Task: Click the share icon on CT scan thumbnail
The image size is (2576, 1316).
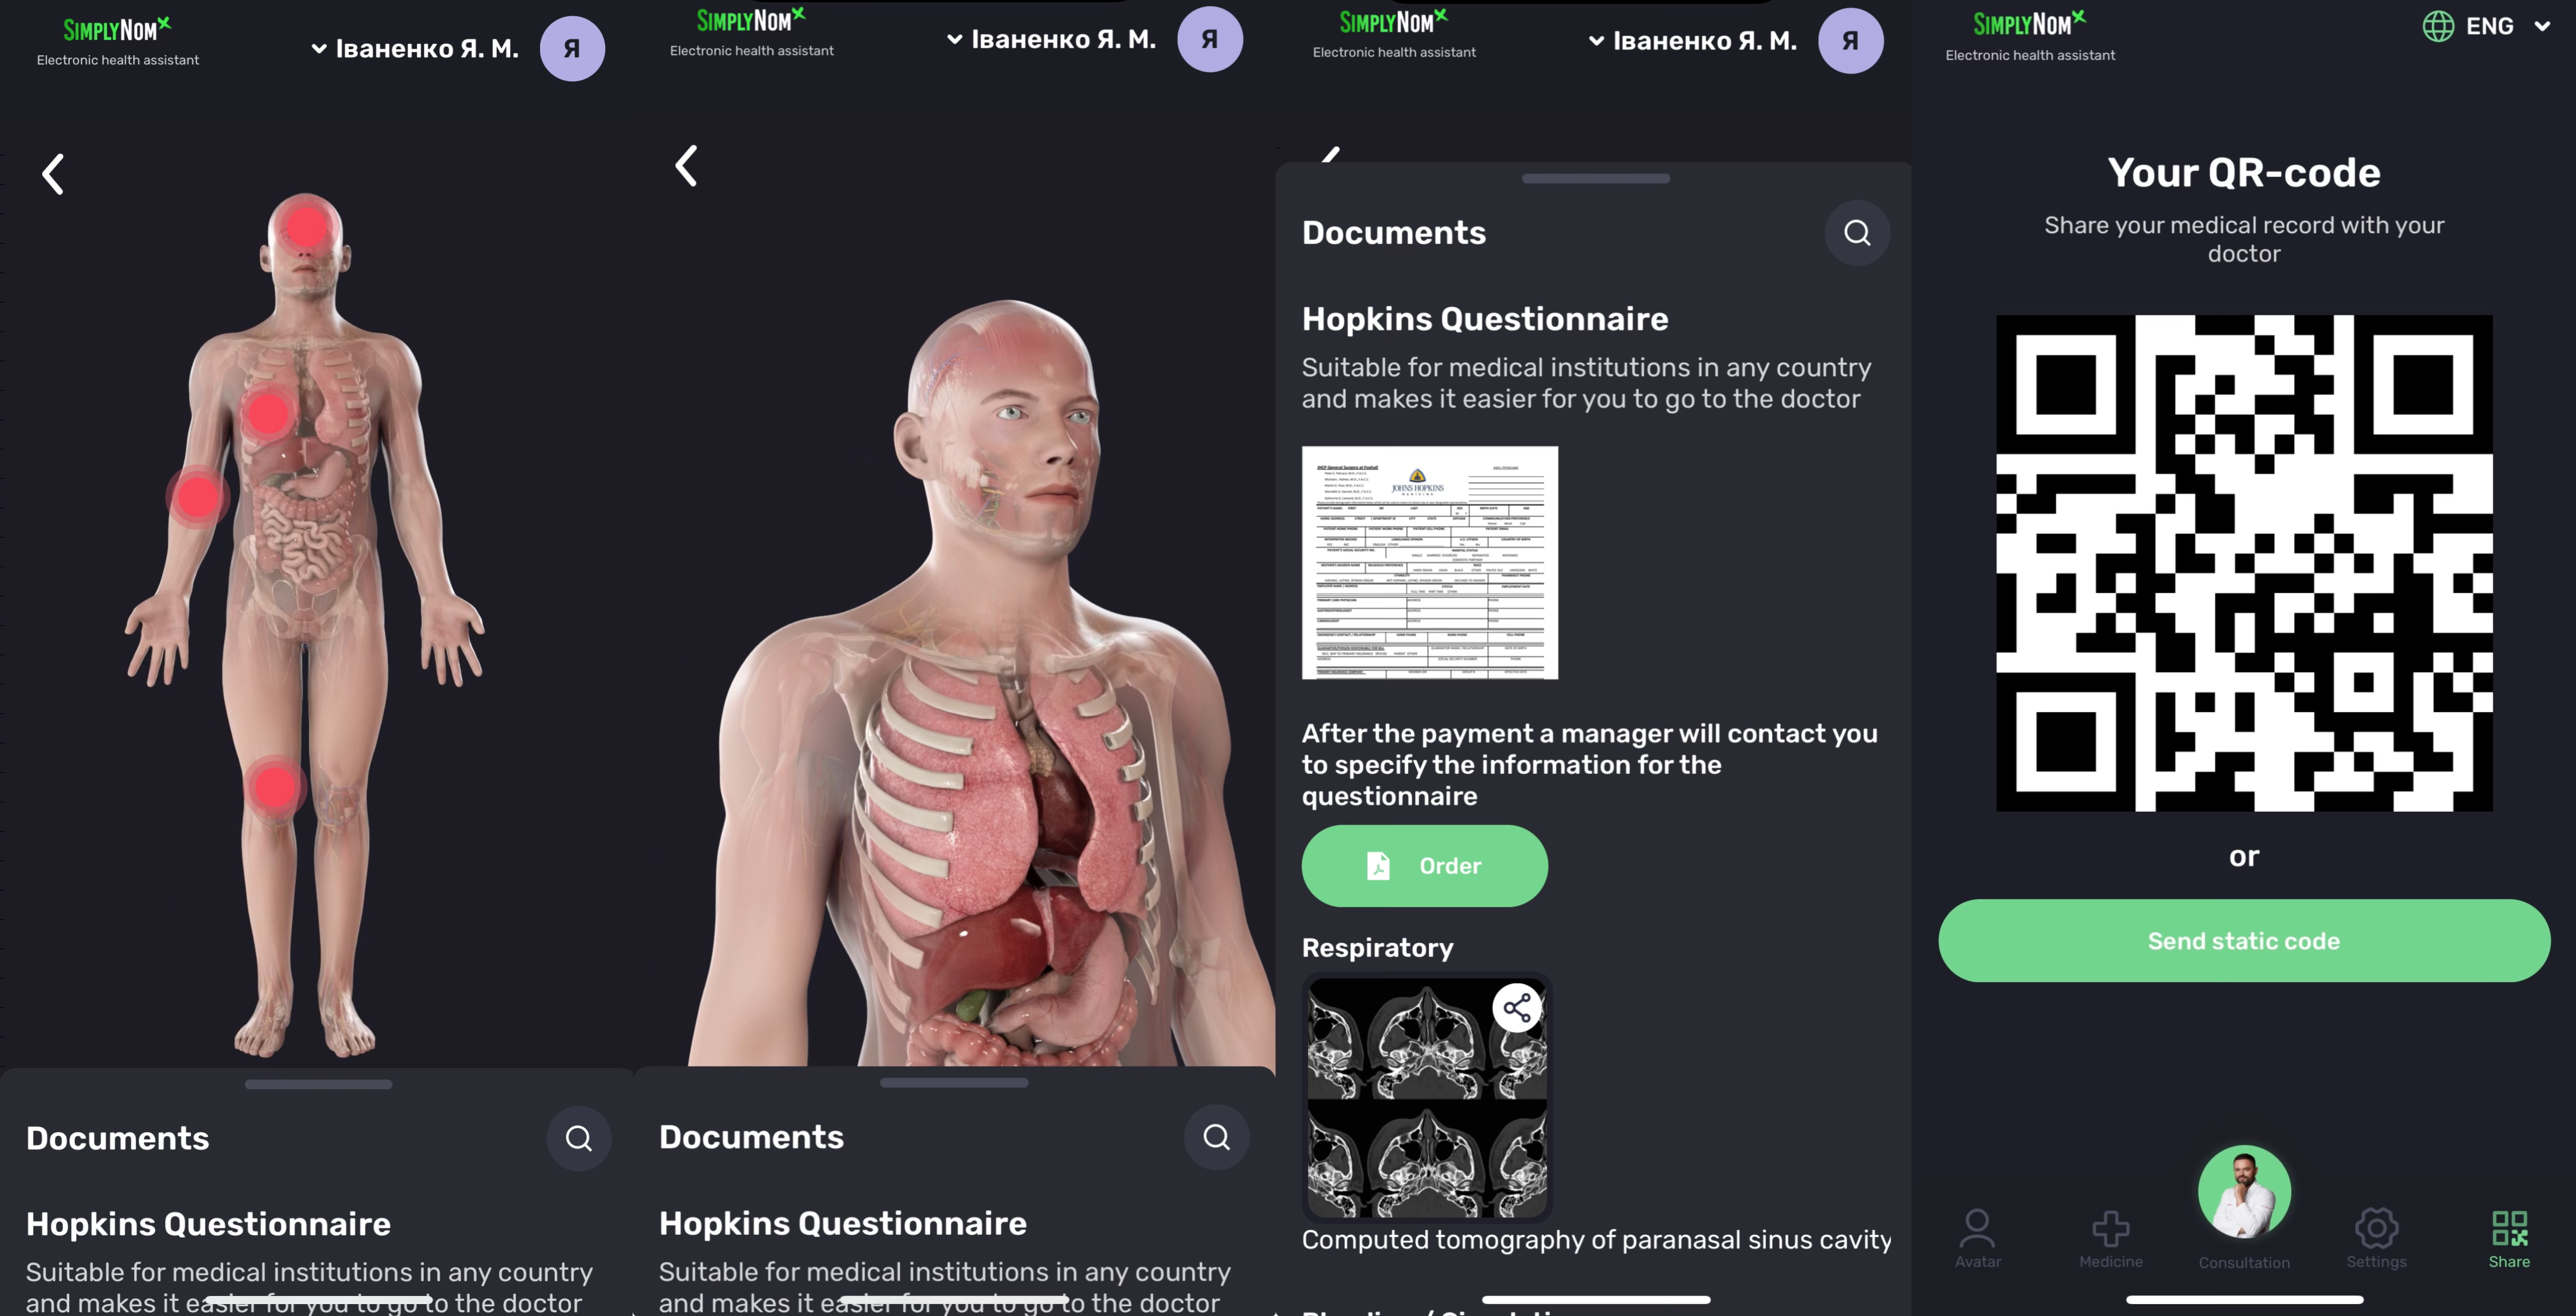Action: pos(1517,1007)
